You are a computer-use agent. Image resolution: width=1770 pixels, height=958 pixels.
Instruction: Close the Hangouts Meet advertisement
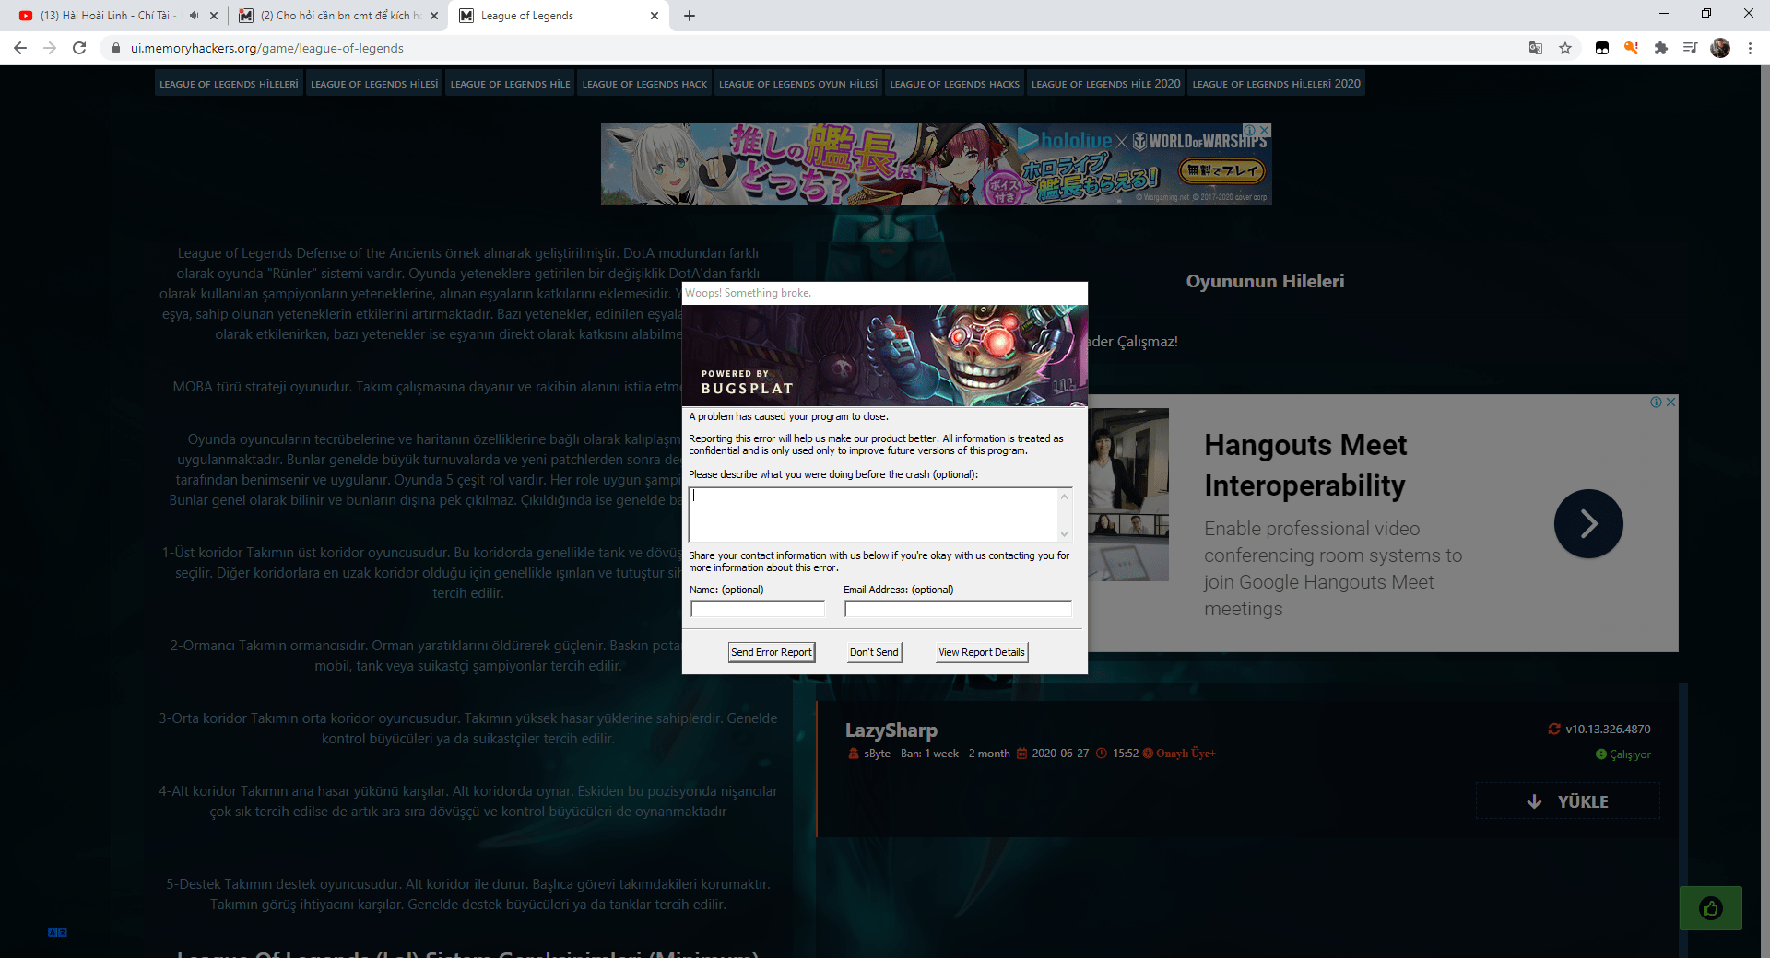point(1671,402)
